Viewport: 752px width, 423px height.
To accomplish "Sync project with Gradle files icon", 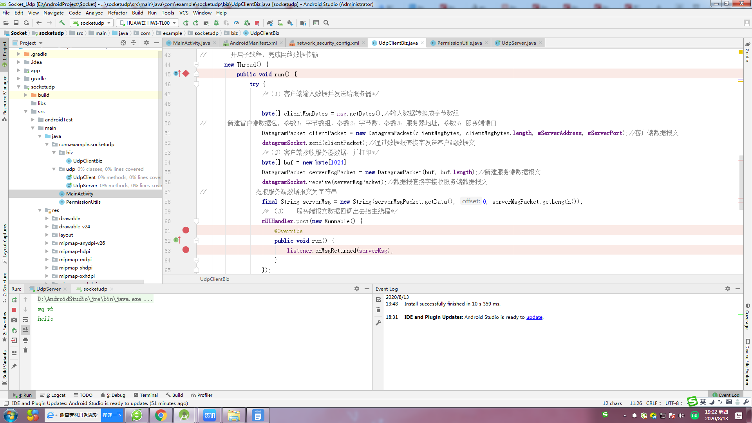I will point(270,23).
